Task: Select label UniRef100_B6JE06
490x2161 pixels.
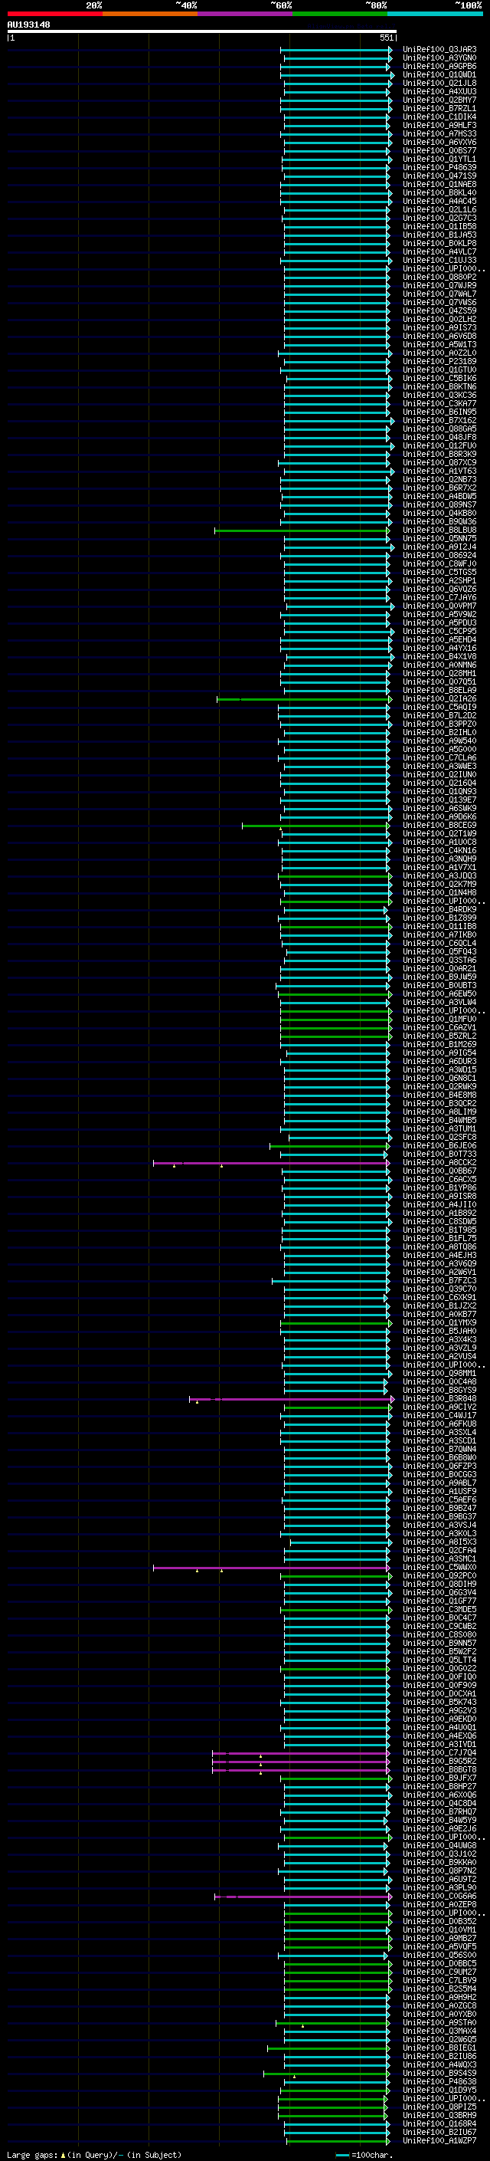Action: 439,1146
